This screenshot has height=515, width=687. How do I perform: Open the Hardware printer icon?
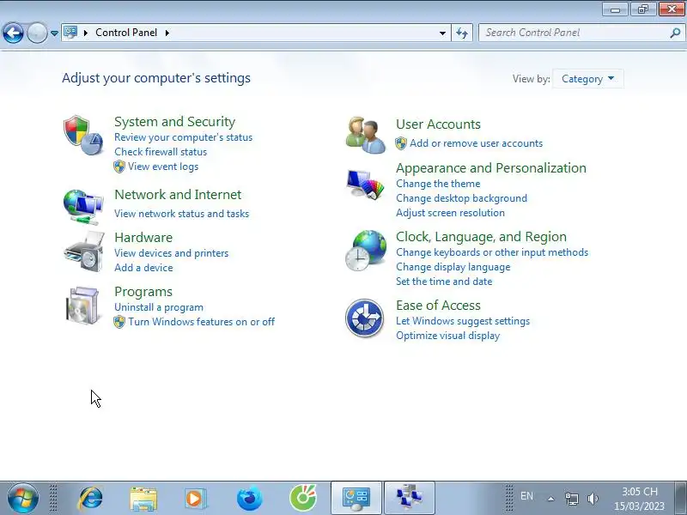(83, 252)
